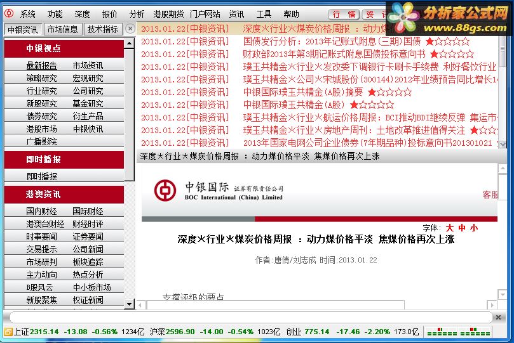This screenshot has height=343, width=514.
Task: Open 港澳台财经 link
Action: tap(45, 224)
